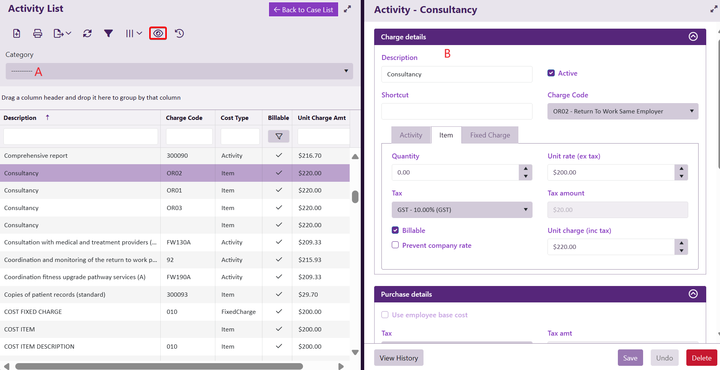Refresh the activity list

87,34
